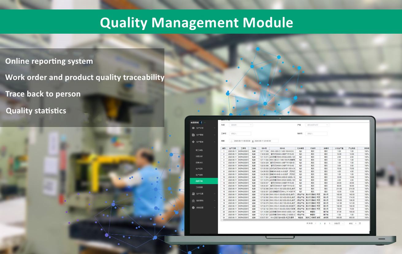Click the 编号 column header
Viewport: 402px width, 254px height.
click(x=224, y=148)
